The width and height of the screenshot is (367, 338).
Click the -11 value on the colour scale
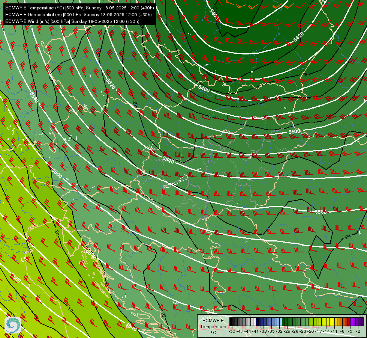tap(334, 331)
